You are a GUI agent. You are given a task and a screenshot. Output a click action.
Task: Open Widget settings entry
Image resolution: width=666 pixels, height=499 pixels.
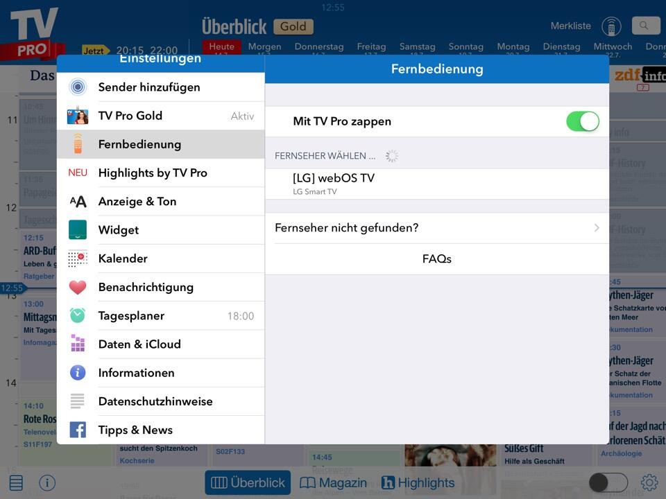coord(160,229)
